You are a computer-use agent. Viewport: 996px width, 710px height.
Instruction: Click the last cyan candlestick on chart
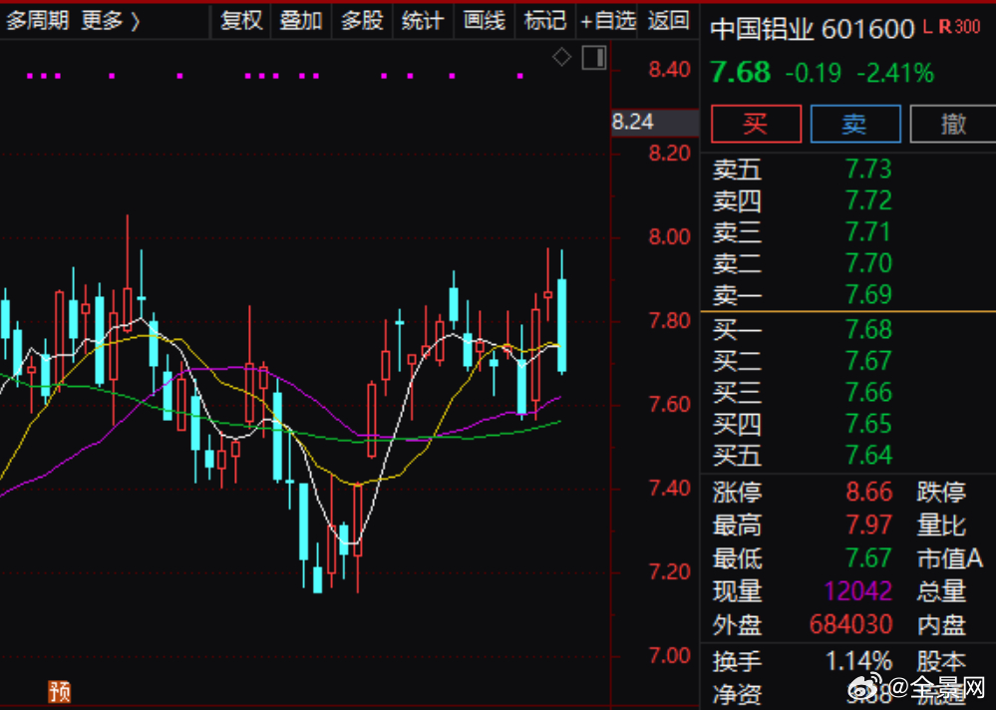point(561,325)
